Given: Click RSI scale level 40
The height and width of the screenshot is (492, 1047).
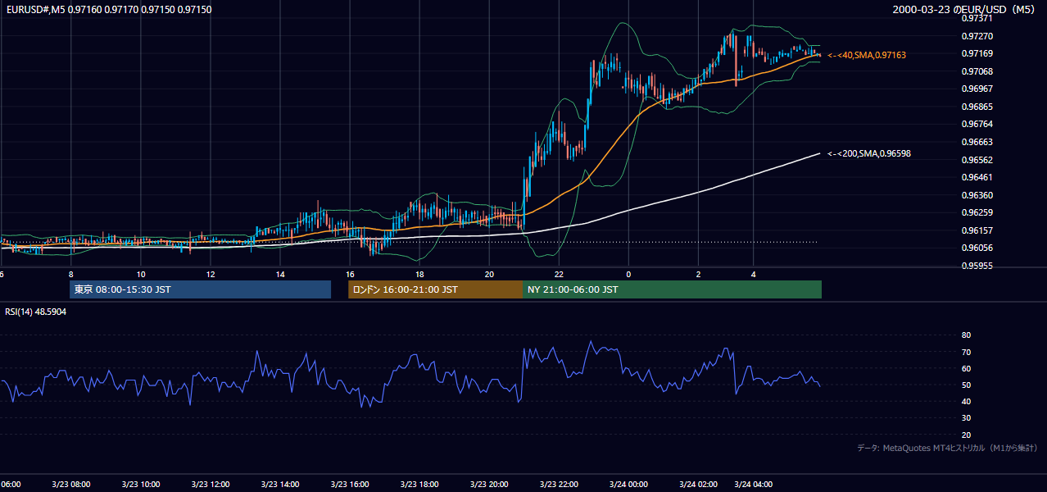Looking at the screenshot, I should point(966,401).
